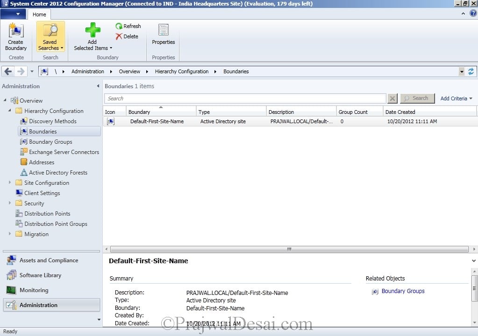Open workspace pane options arrow
This screenshot has width=478, height=336.
click(x=99, y=320)
